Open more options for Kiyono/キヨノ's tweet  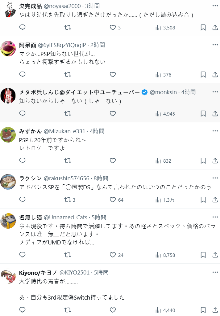click(215, 272)
